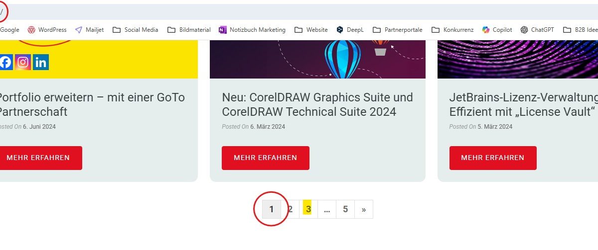Open the JetBrains-Lizenz-Verwaltung article title

[523, 104]
